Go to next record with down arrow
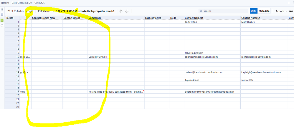This screenshot has height=127, width=294. 127,11
